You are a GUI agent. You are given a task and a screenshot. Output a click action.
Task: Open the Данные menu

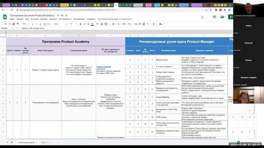[x=53, y=19]
